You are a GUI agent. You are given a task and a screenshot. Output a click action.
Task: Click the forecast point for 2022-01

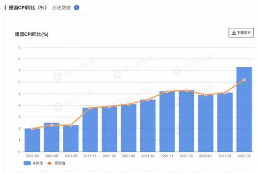[x=205, y=95]
